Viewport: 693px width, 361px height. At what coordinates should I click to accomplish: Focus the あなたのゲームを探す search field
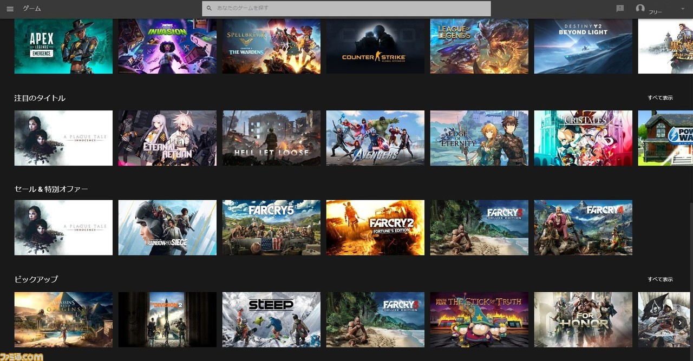(346, 9)
